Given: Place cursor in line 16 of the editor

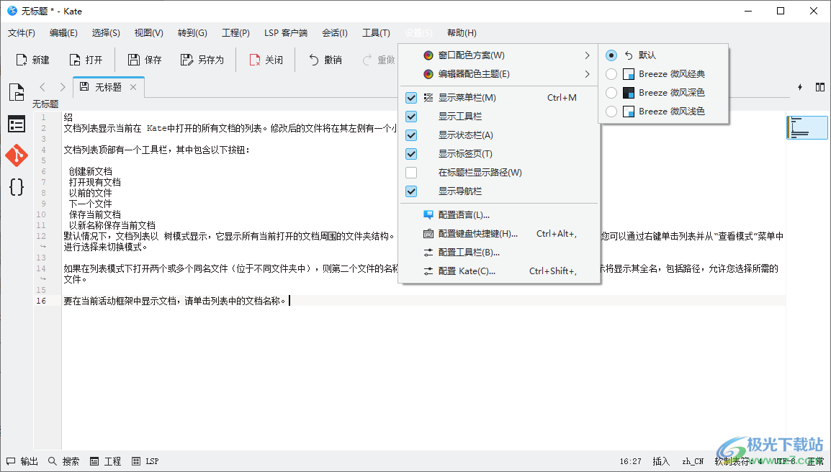Looking at the screenshot, I should pyautogui.click(x=424, y=301).
